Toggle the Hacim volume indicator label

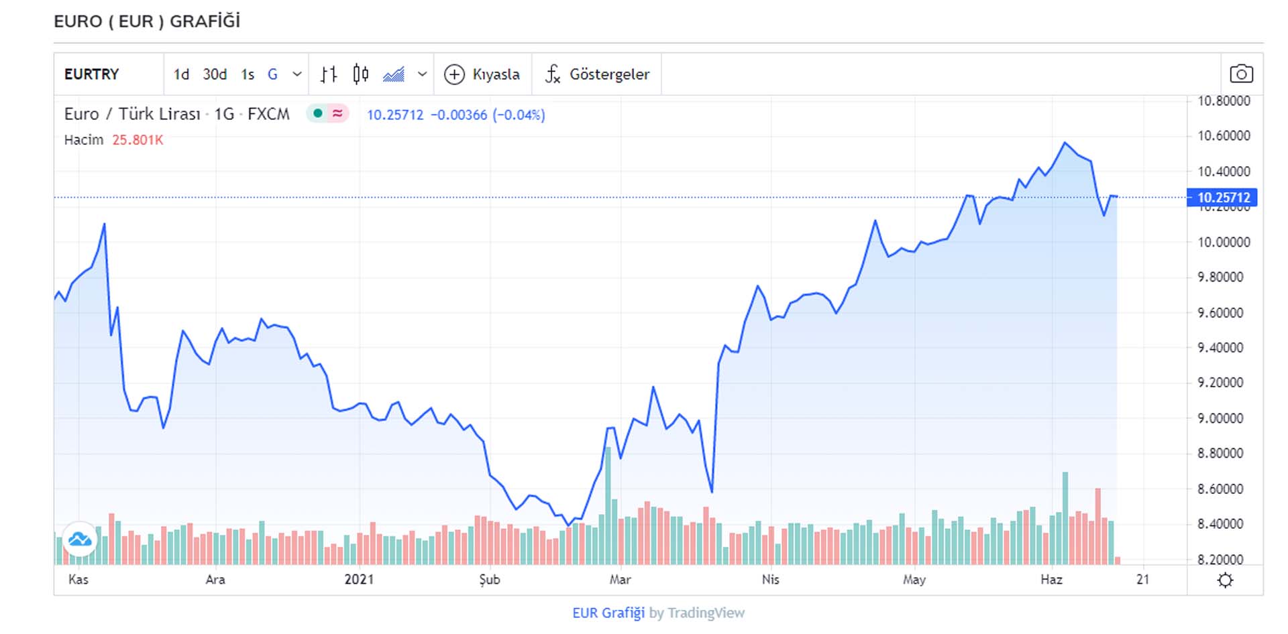point(83,139)
